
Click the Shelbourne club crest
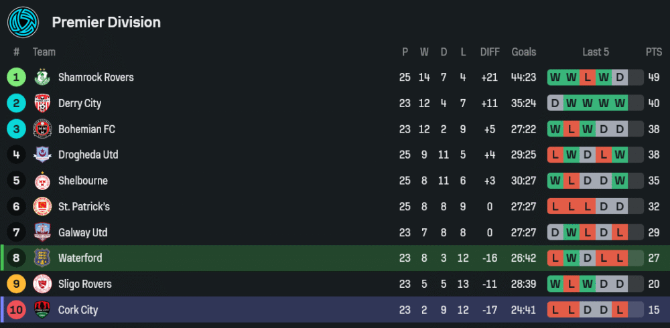coord(42,181)
